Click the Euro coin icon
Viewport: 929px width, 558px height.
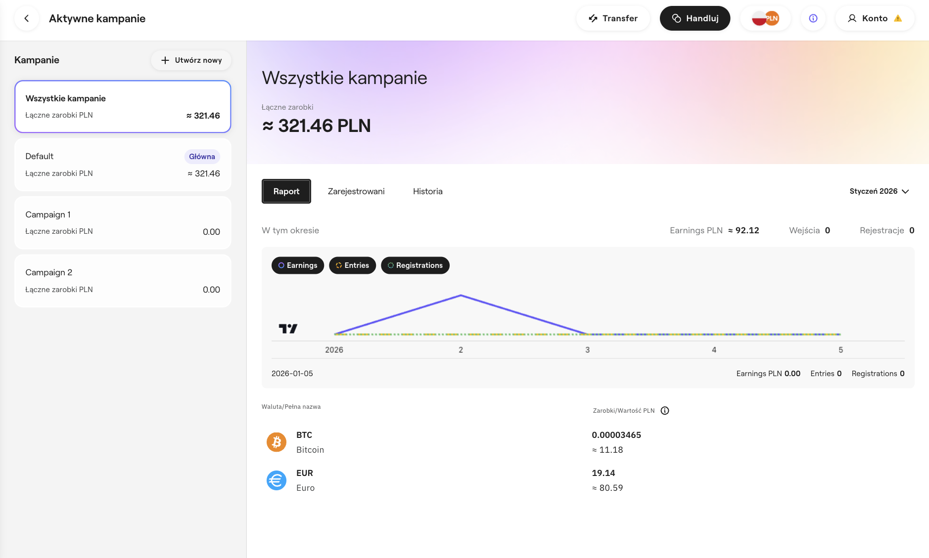(277, 480)
